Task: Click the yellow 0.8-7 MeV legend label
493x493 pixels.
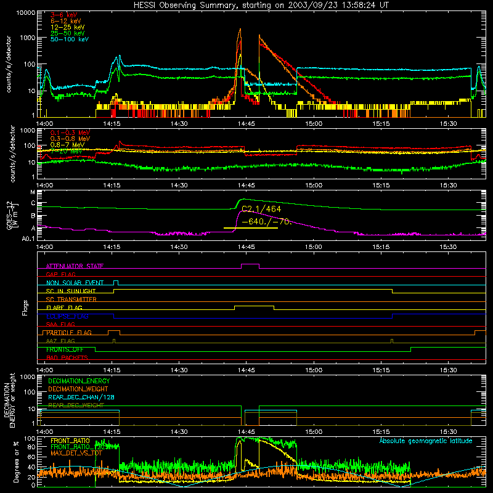Action: (67, 145)
